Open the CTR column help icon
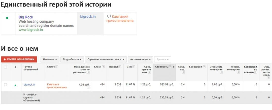This screenshot has height=110, width=272. tap(134, 67)
